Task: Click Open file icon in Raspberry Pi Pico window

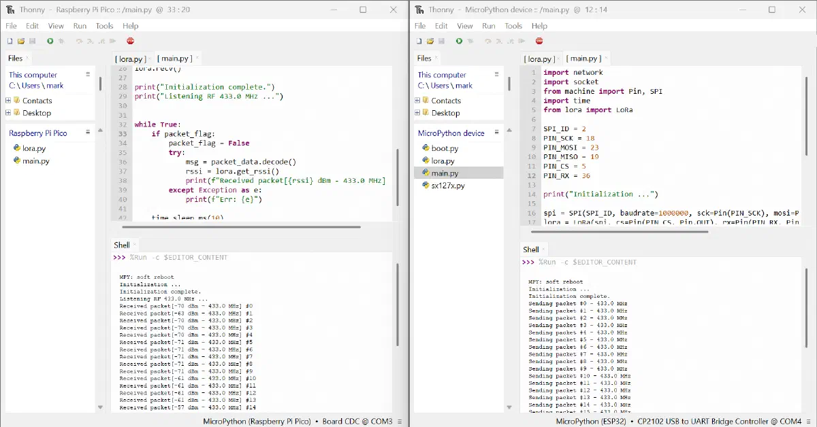Action: point(21,41)
